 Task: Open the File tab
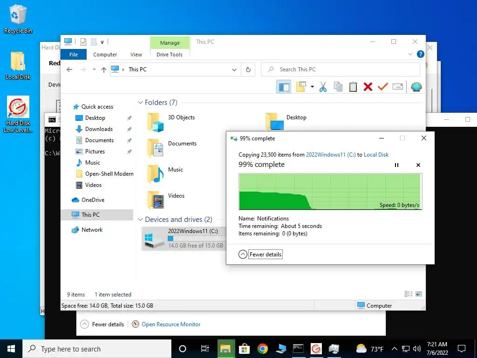click(74, 55)
